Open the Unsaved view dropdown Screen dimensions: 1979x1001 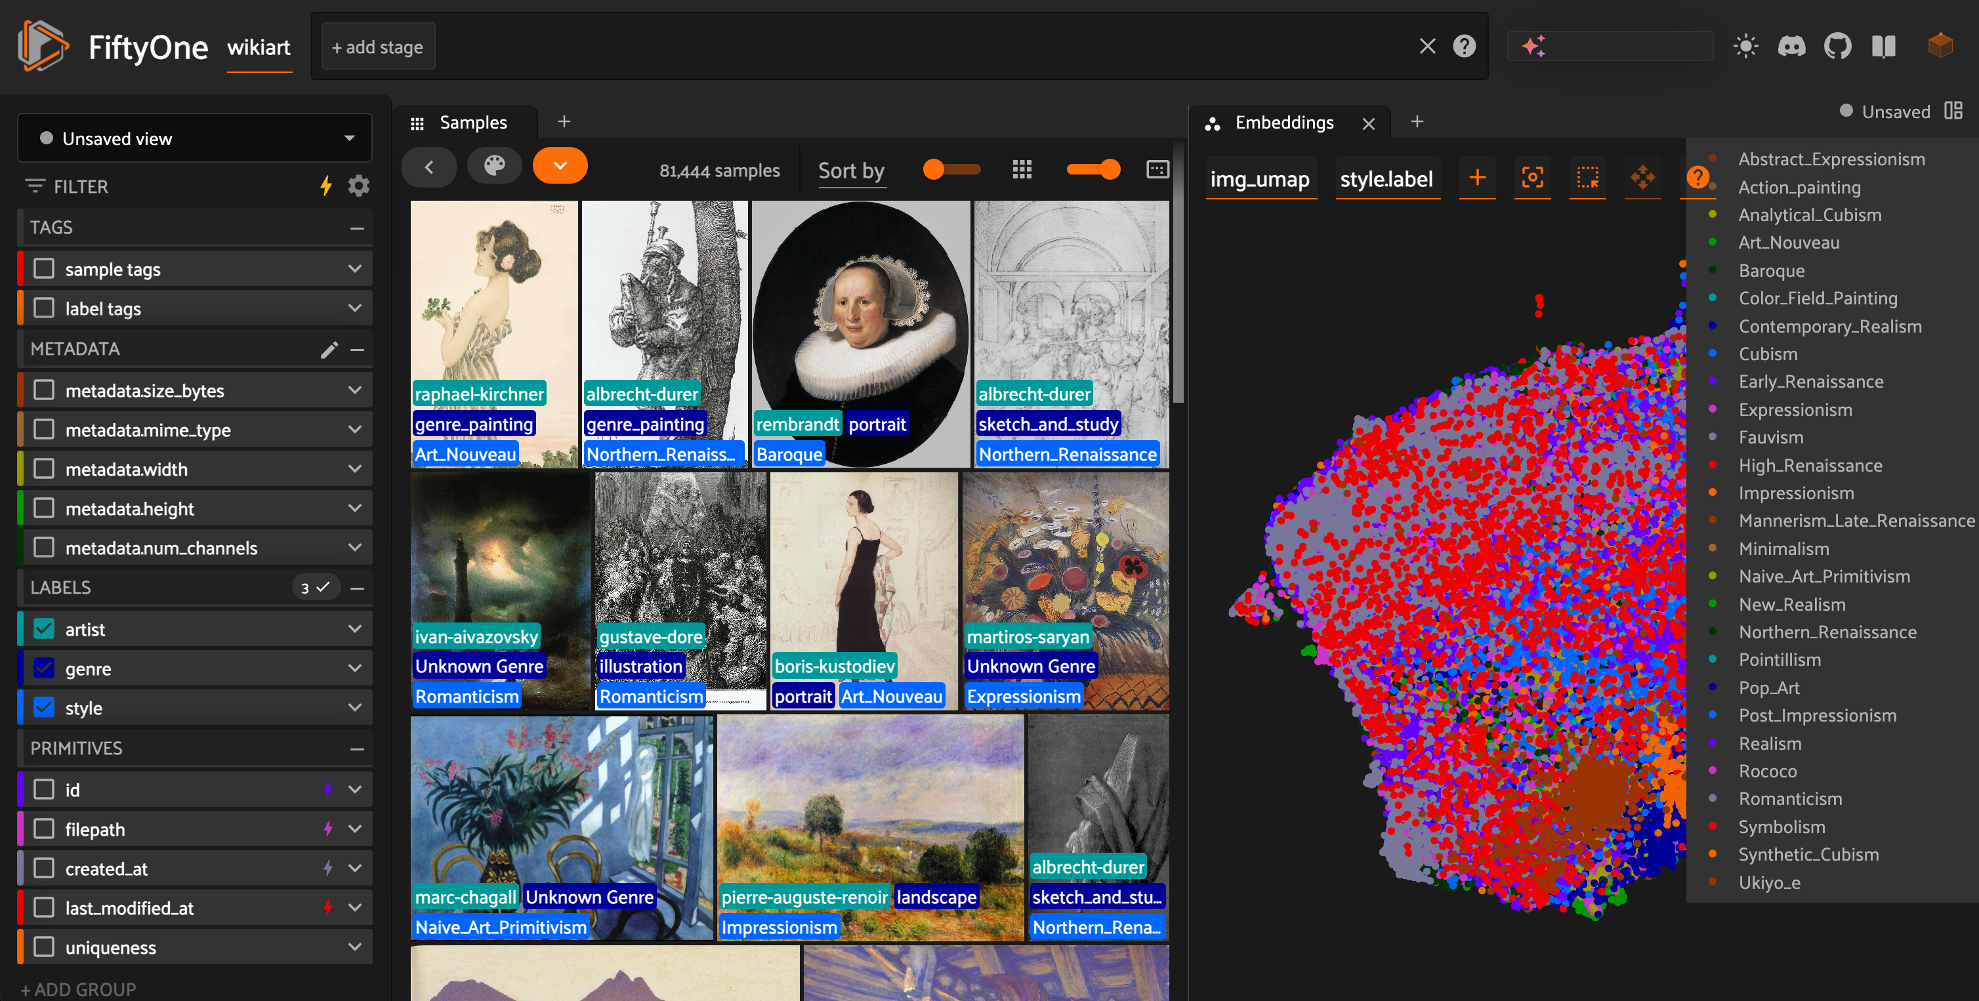point(195,138)
